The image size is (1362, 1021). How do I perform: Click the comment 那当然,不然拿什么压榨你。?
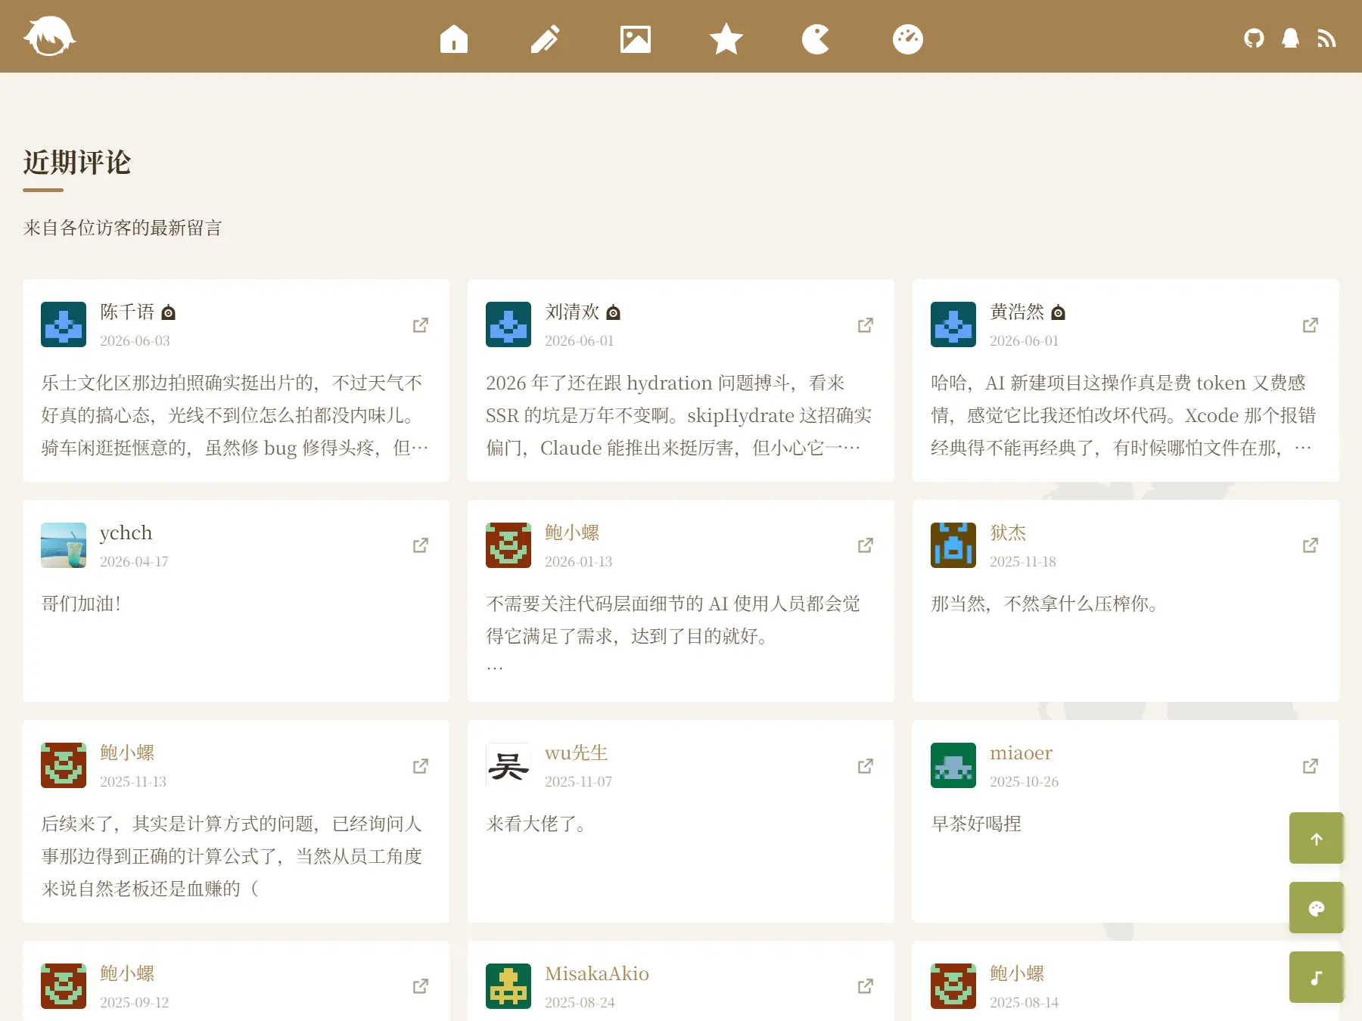(1045, 604)
